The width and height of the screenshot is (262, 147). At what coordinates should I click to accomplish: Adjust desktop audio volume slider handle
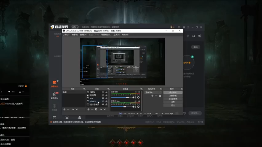[127, 97]
